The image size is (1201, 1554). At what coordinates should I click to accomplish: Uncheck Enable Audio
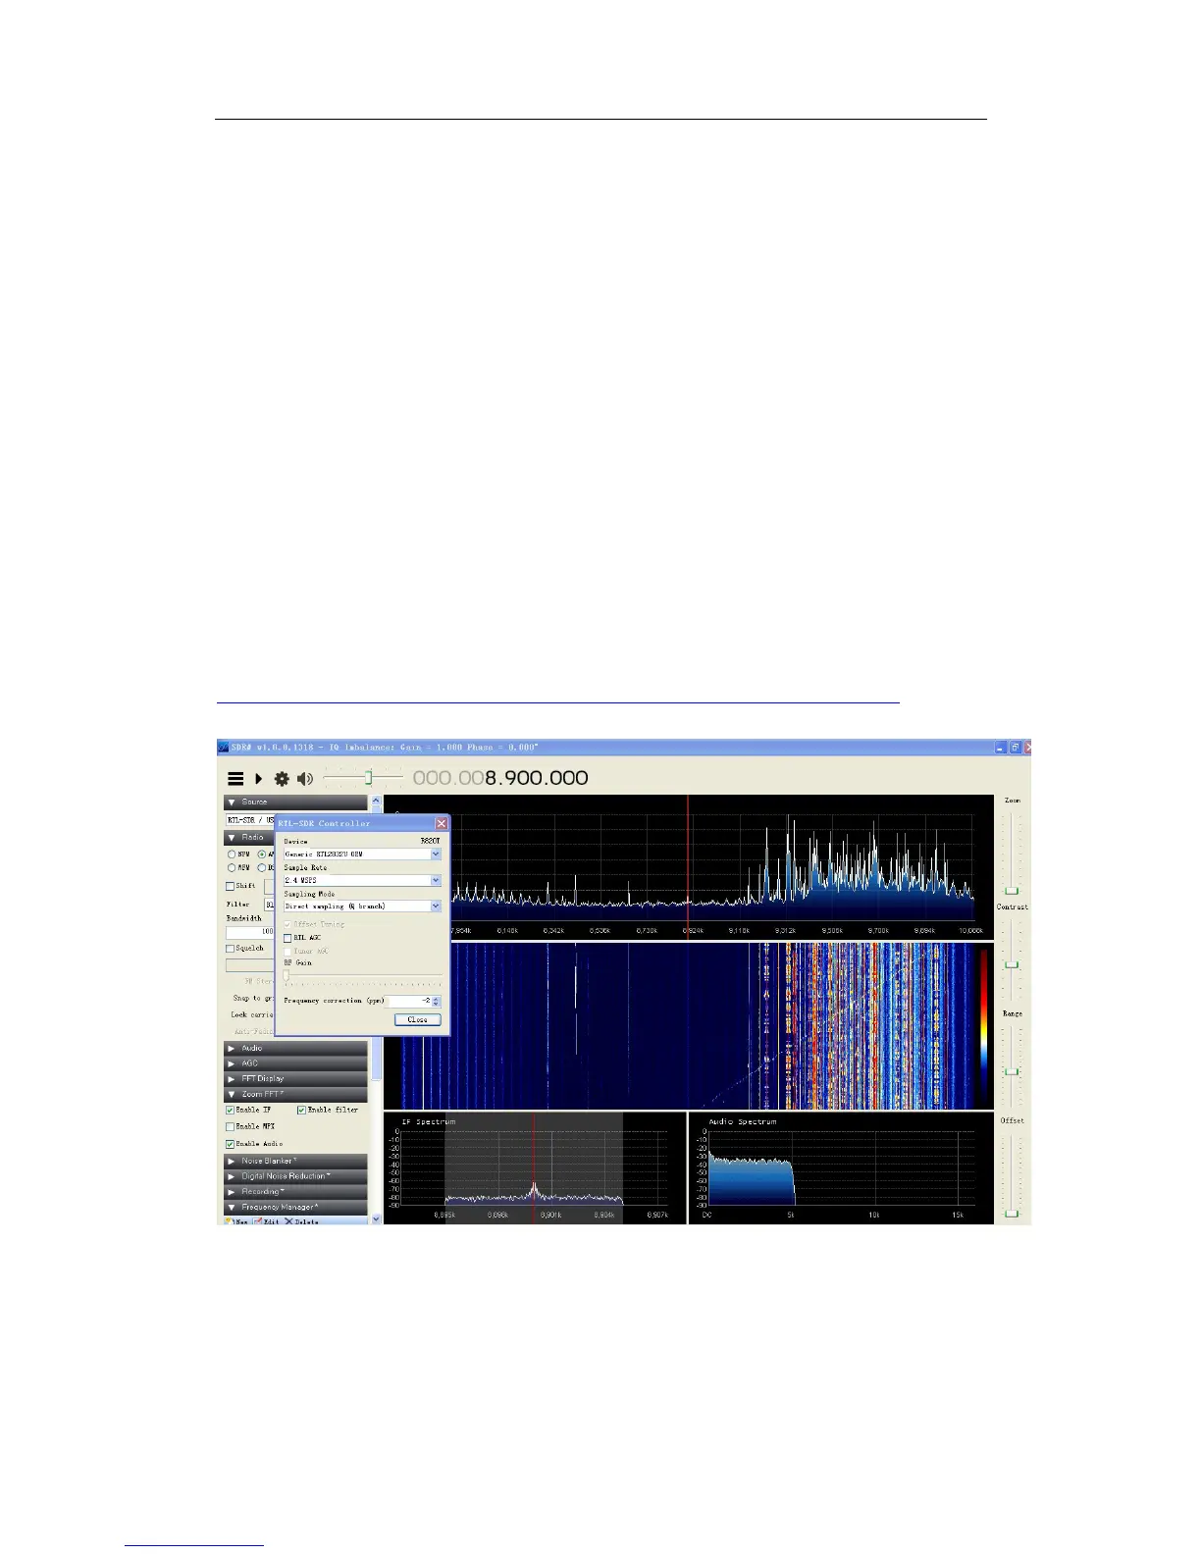pos(231,1144)
